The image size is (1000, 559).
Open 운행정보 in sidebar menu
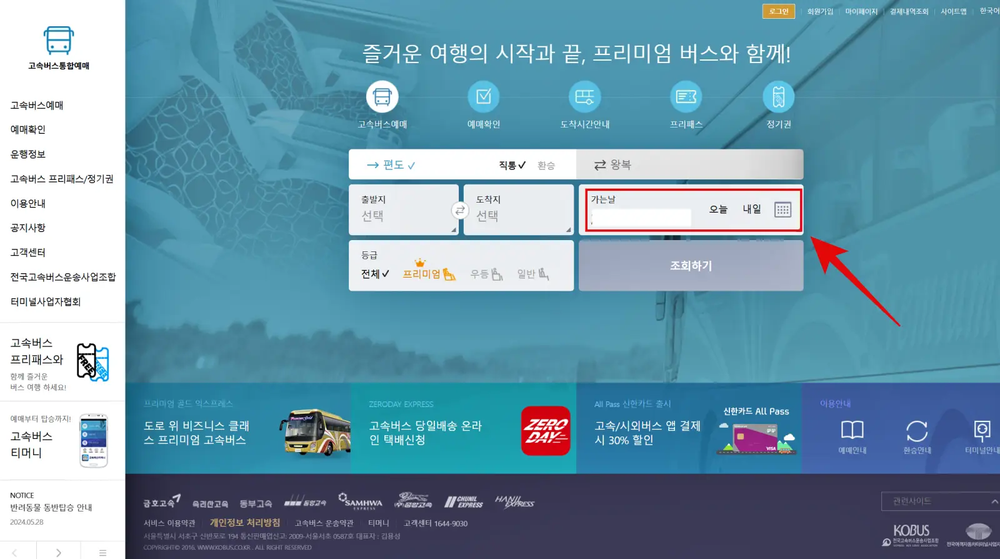point(28,154)
